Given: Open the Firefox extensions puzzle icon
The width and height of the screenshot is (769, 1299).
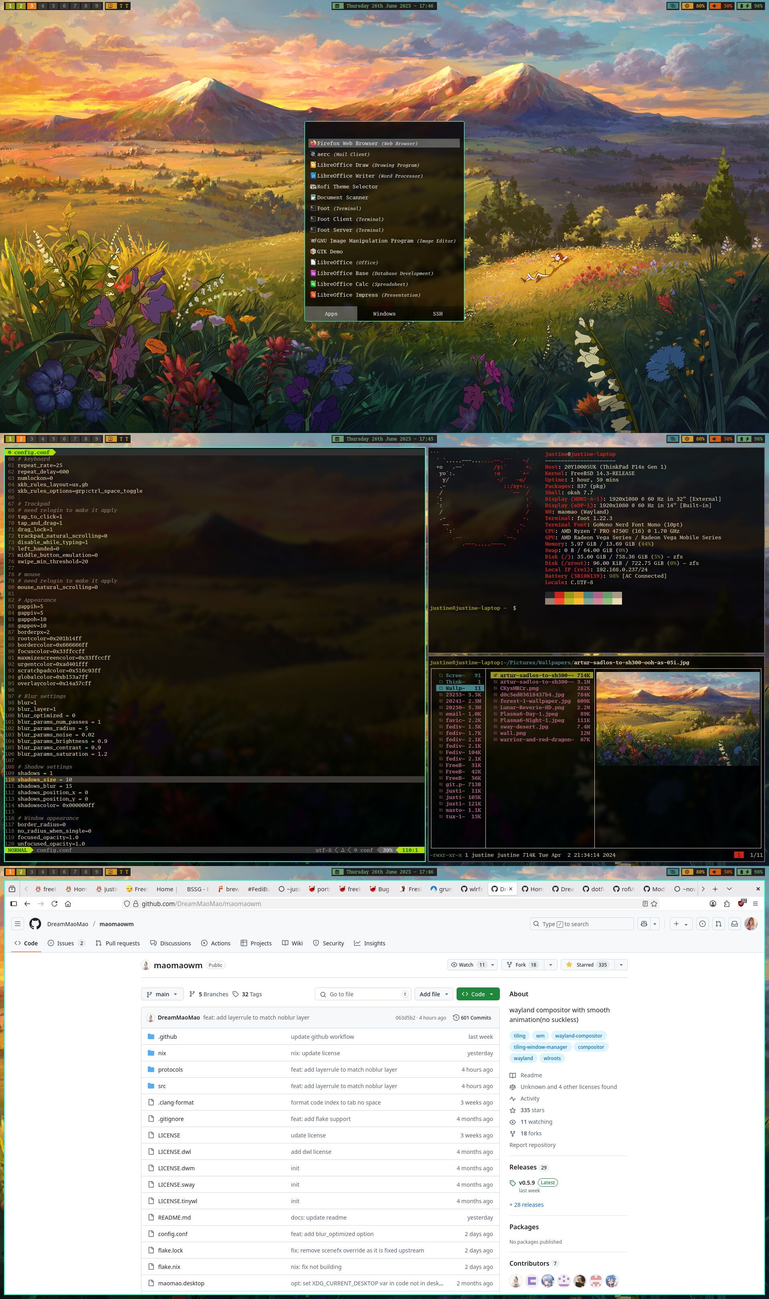Looking at the screenshot, I should point(727,904).
